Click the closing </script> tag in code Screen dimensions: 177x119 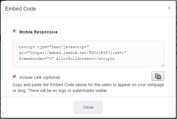click(105, 59)
